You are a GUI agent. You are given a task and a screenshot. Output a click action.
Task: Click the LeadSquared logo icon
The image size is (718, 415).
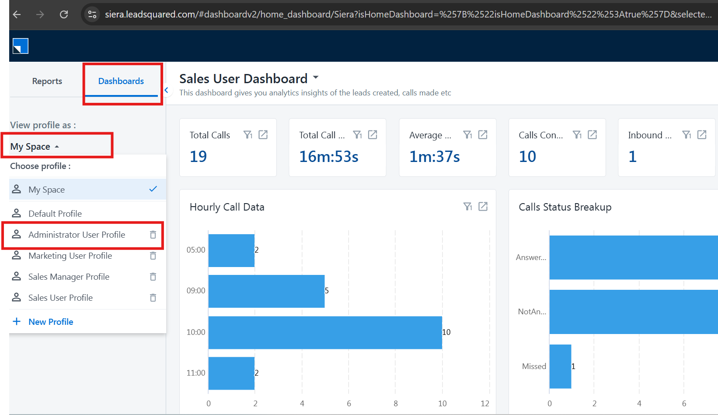21,46
